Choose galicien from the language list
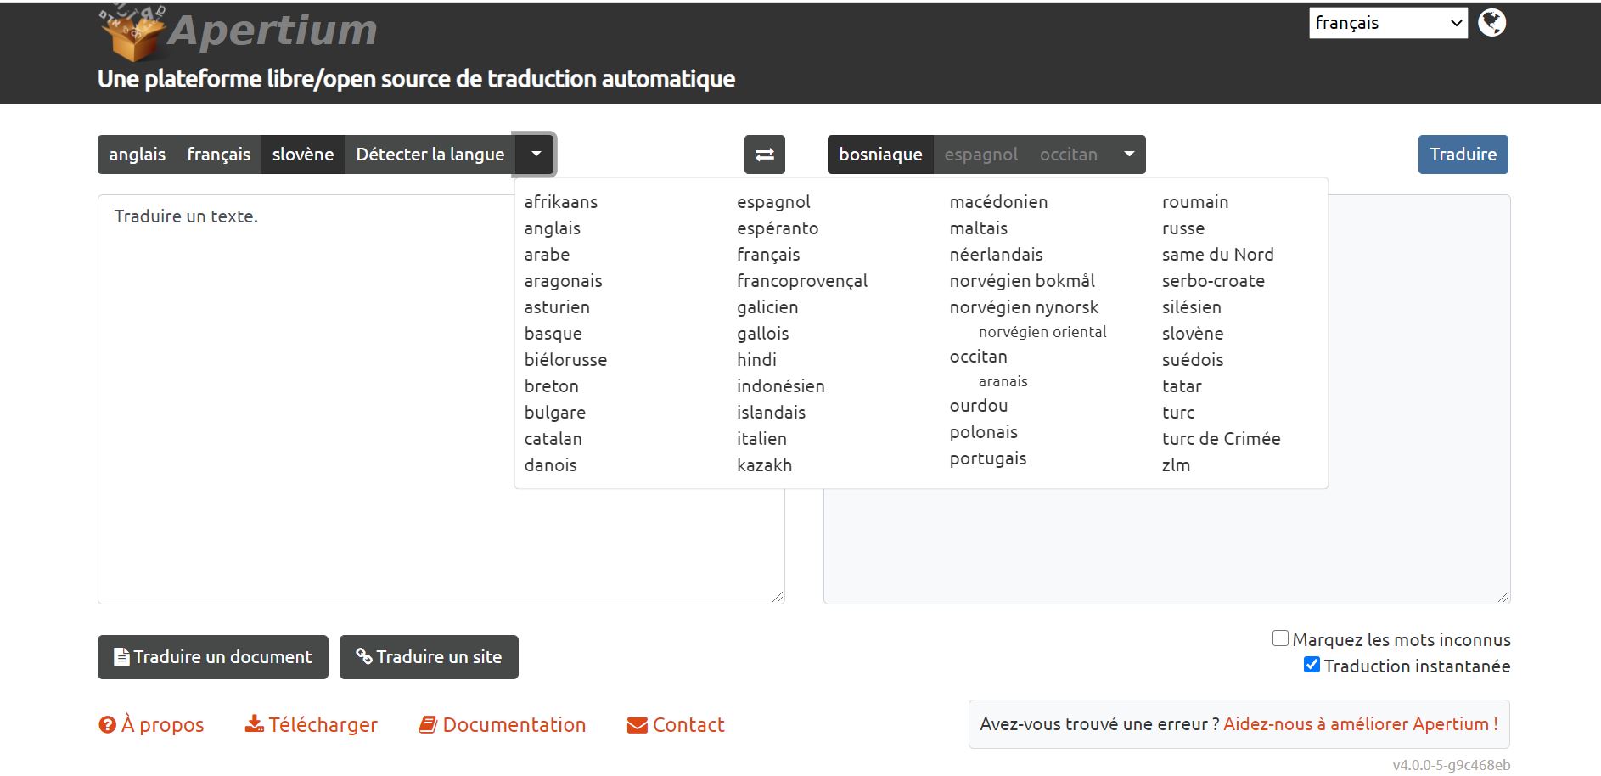Screen dimensions: 1601x776 767,307
